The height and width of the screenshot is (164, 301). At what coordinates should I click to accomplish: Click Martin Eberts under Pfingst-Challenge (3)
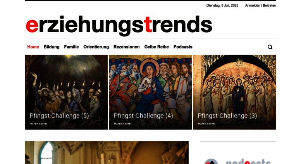click(x=206, y=124)
